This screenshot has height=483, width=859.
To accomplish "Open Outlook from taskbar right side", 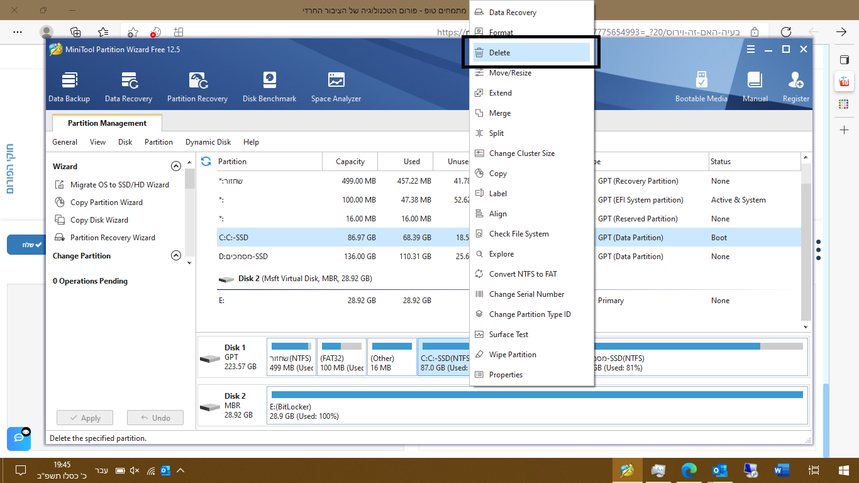I will click(x=720, y=470).
